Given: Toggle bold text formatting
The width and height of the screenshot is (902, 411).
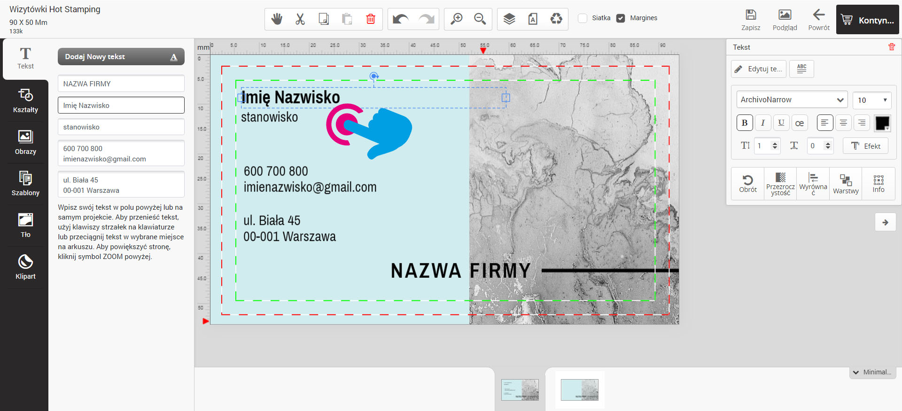Looking at the screenshot, I should point(745,123).
